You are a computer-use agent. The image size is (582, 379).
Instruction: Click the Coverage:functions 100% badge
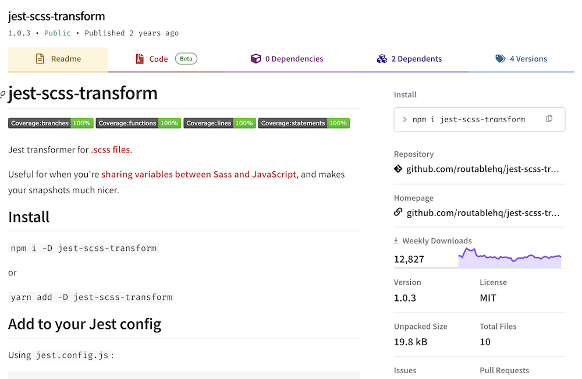(x=139, y=123)
